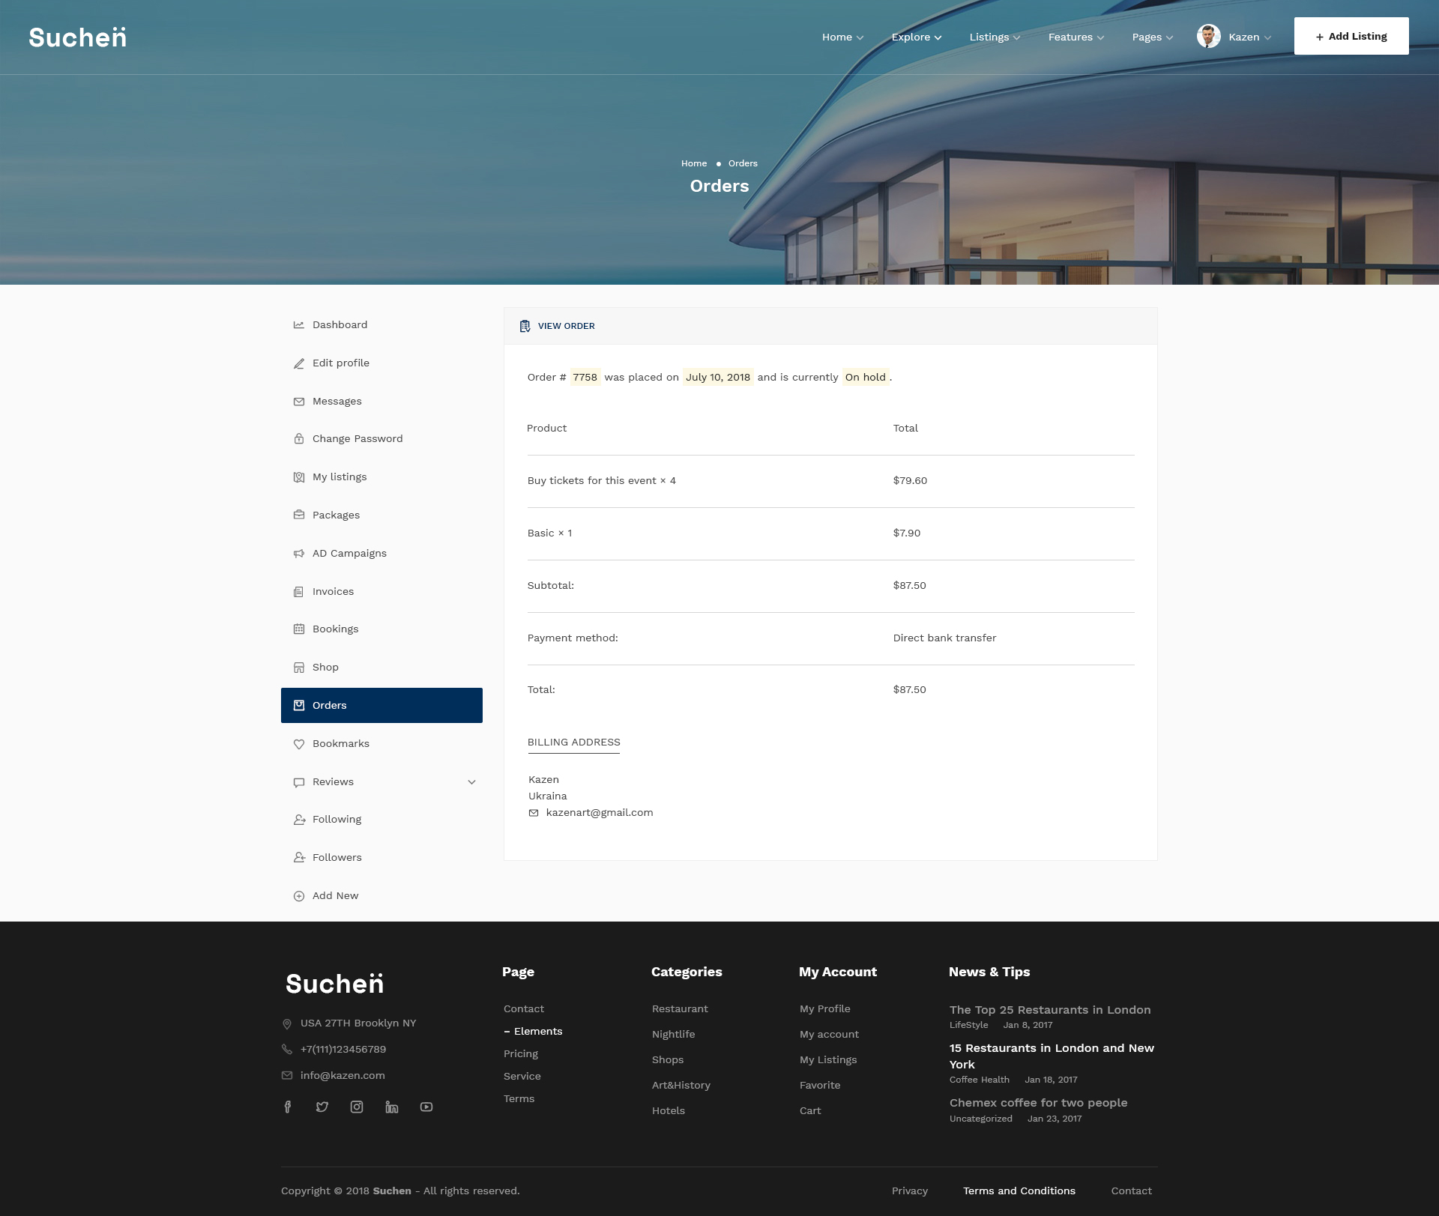The height and width of the screenshot is (1216, 1439).
Task: Click the Add Listing button
Action: click(x=1351, y=37)
